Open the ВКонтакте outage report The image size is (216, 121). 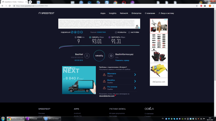point(112,74)
